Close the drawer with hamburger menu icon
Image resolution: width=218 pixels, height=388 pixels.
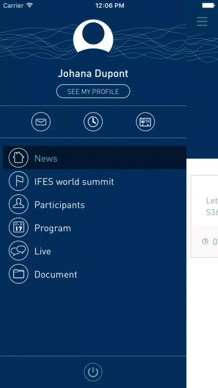[x=202, y=22]
